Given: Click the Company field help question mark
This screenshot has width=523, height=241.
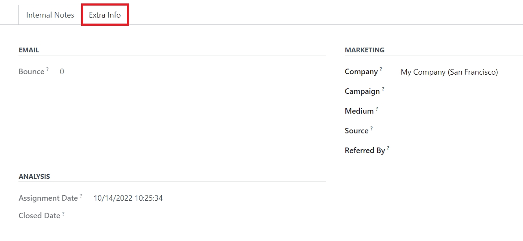Looking at the screenshot, I should (381, 69).
